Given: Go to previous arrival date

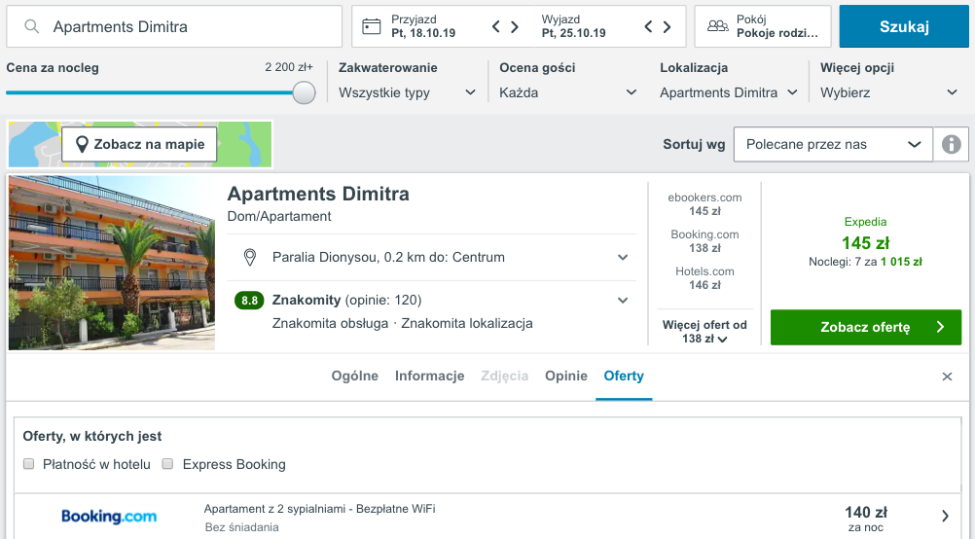Looking at the screenshot, I should pos(495,26).
